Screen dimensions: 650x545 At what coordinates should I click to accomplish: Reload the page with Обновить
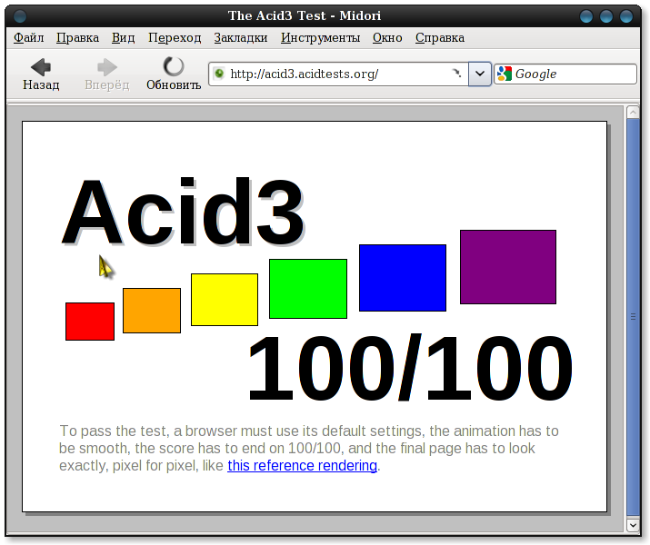174,74
